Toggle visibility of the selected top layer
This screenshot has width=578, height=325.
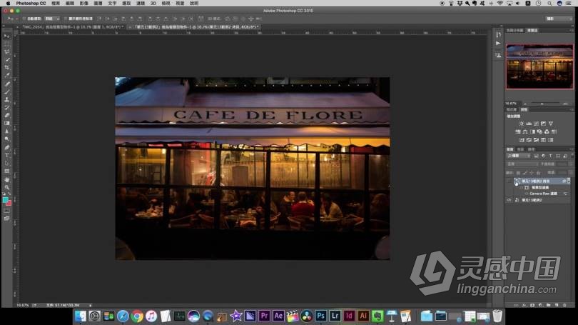pyautogui.click(x=509, y=181)
